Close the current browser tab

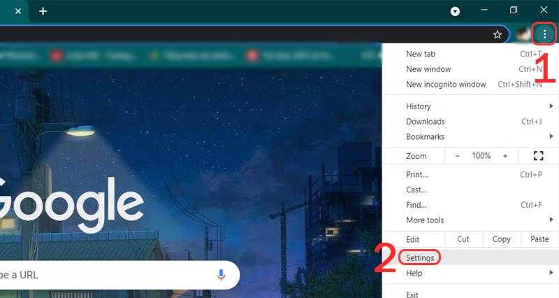[x=17, y=11]
